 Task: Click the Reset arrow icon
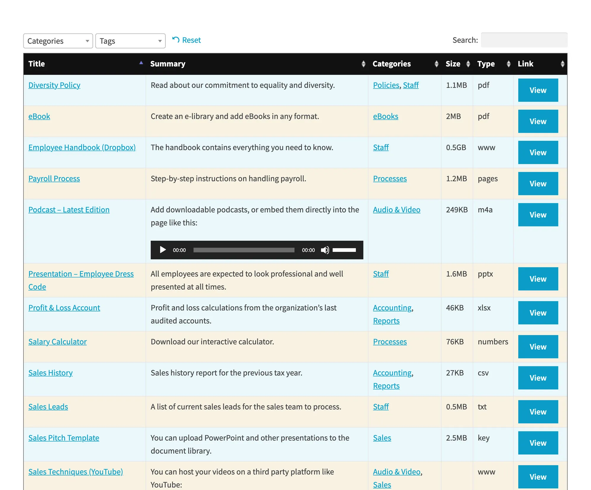pos(176,40)
